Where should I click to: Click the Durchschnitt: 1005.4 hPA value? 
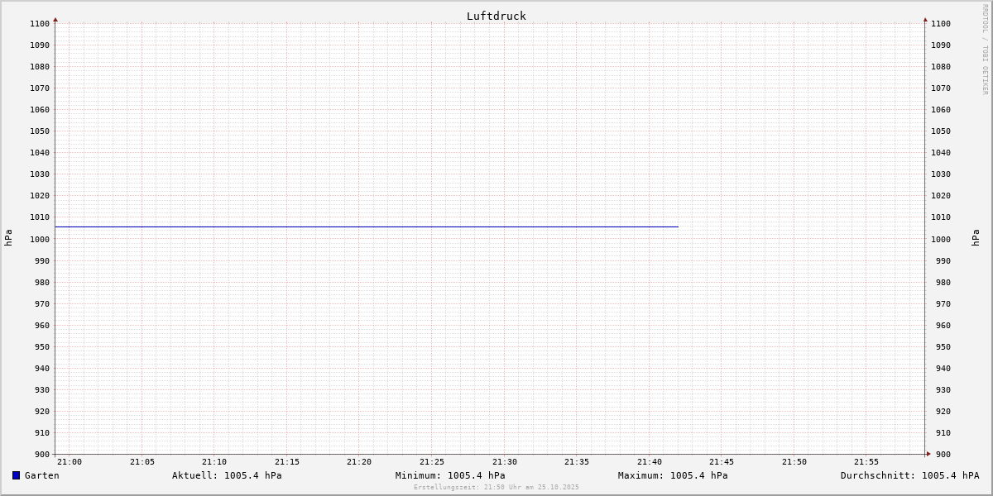point(909,475)
